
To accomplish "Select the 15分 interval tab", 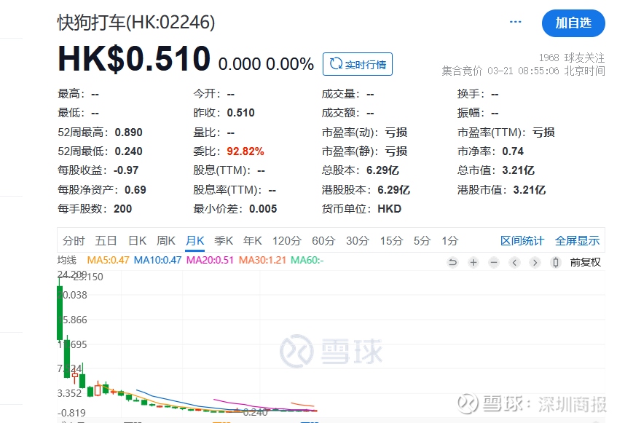I will coord(391,240).
